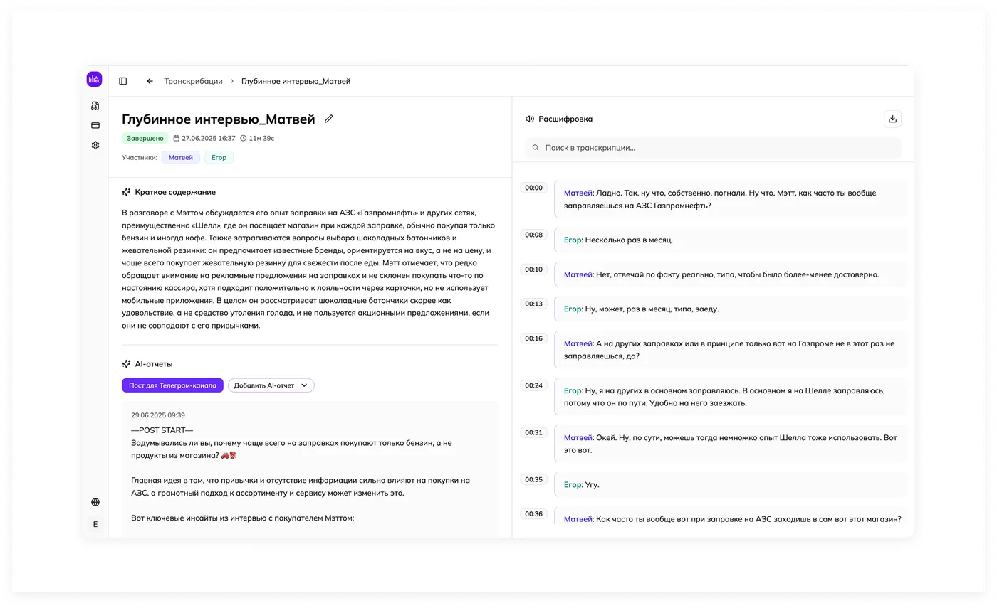Edit the title with pencil icon
The image size is (997, 608).
click(x=328, y=119)
